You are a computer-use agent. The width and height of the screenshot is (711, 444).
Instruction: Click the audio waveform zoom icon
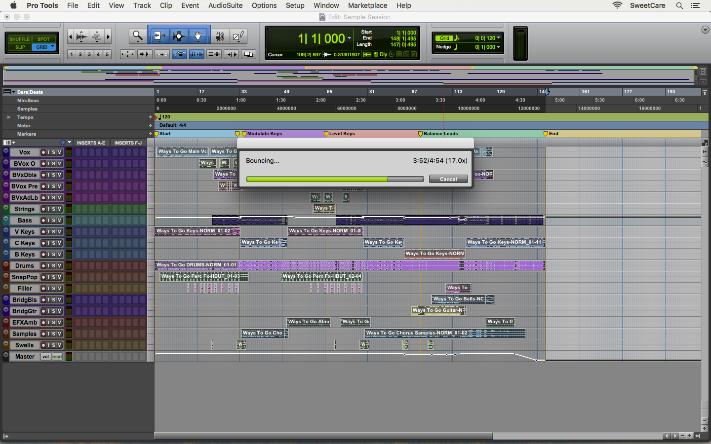click(82, 37)
